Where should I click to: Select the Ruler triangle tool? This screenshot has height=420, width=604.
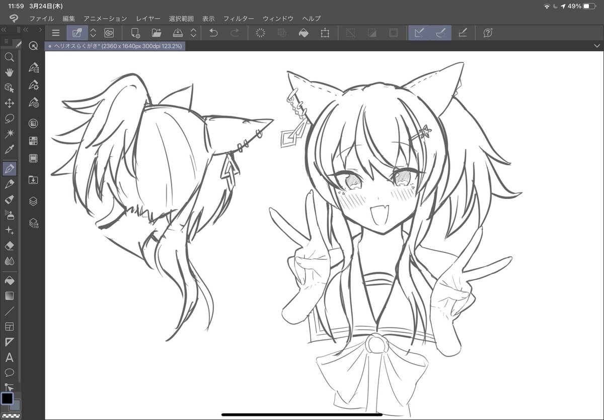click(x=9, y=342)
